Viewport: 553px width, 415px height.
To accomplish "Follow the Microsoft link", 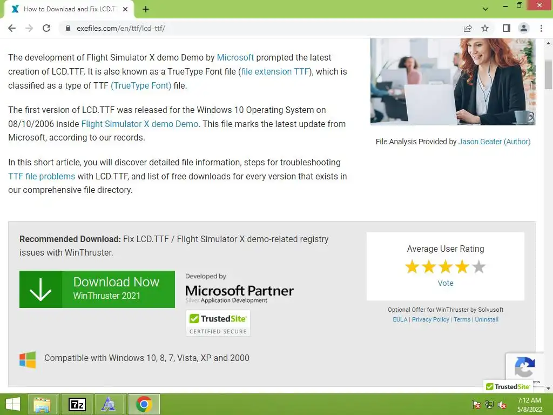I will point(235,57).
